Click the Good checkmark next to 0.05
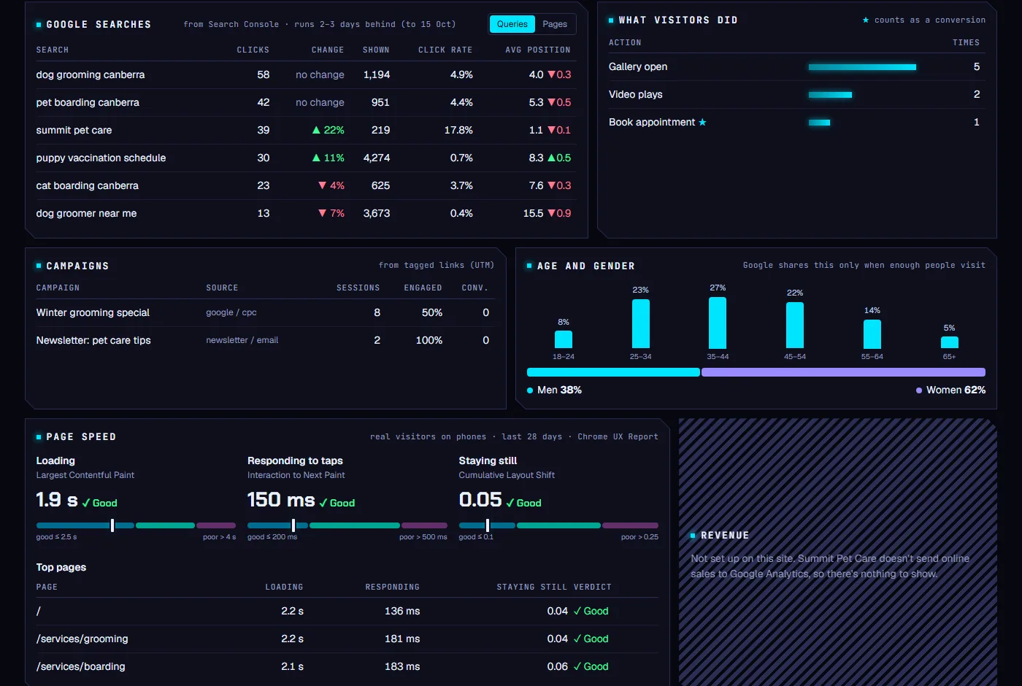 (523, 503)
